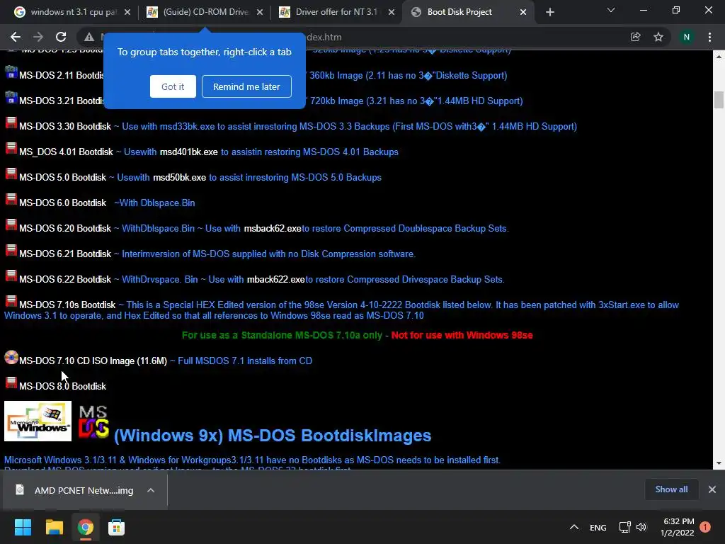The width and height of the screenshot is (725, 544).
Task: Open the MS-DOS 6.0 Bootdisk link
Action: pyautogui.click(x=63, y=203)
